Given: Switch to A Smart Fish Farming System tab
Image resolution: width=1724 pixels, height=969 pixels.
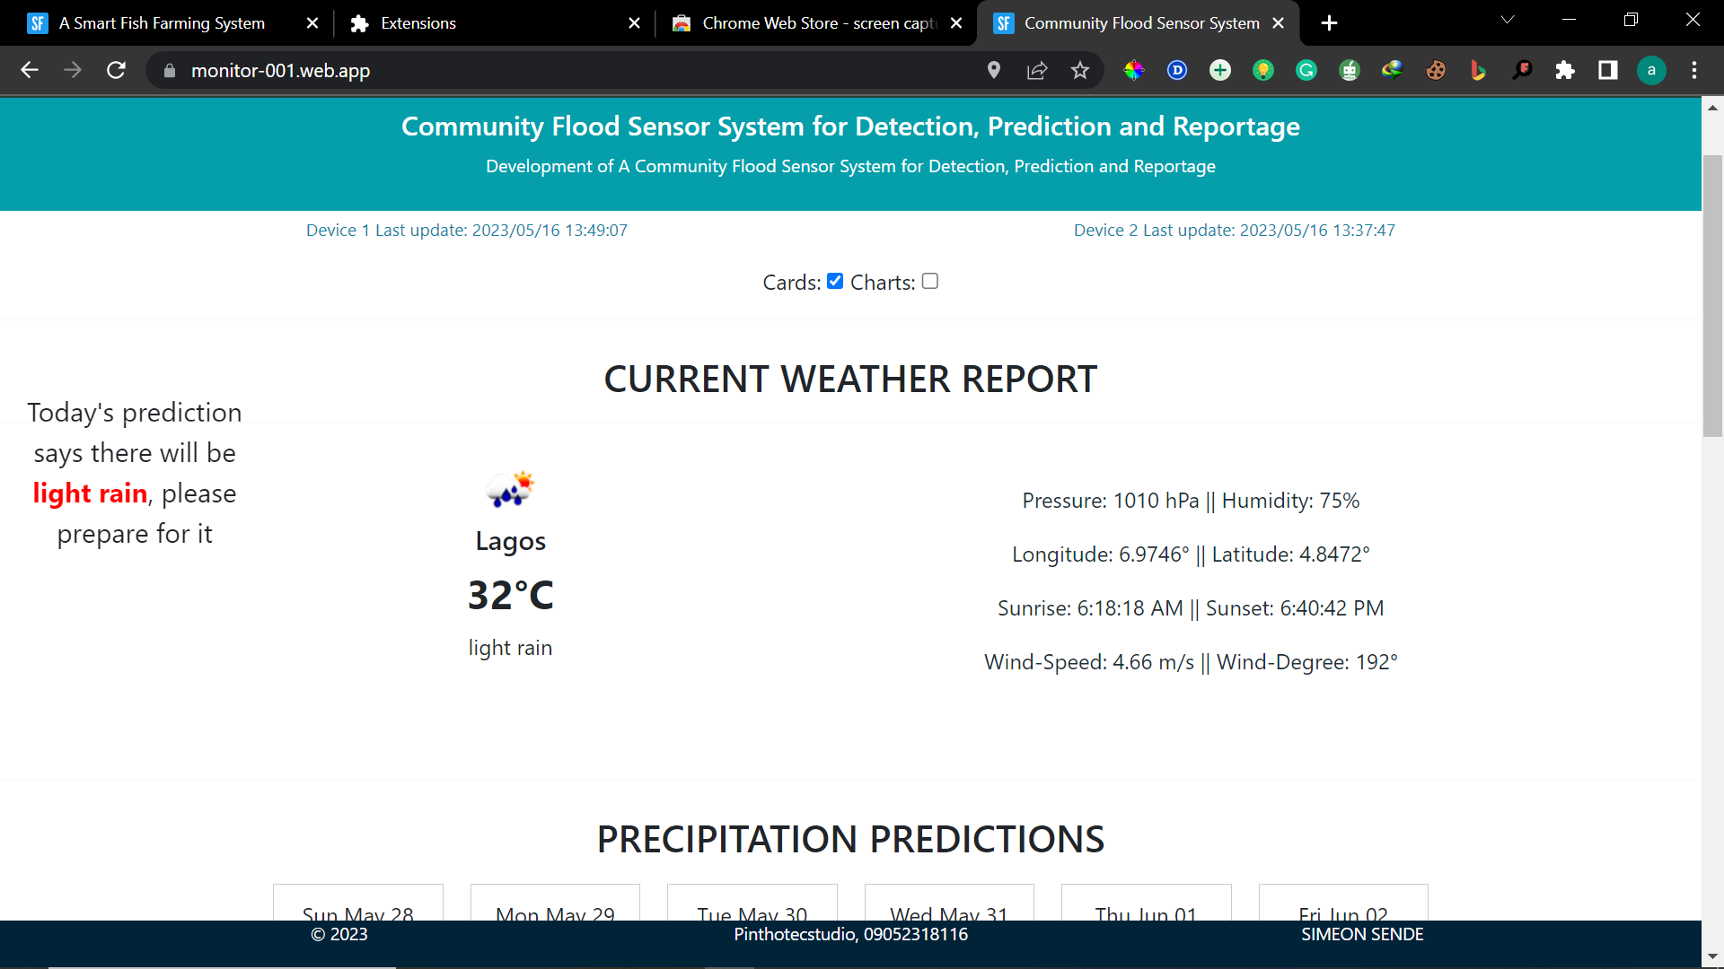Looking at the screenshot, I should (x=162, y=23).
